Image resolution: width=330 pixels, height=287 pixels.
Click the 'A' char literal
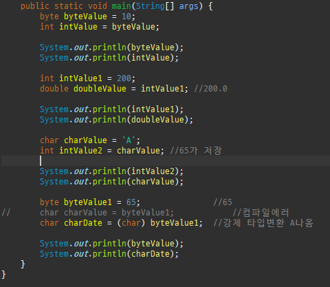[129, 140]
